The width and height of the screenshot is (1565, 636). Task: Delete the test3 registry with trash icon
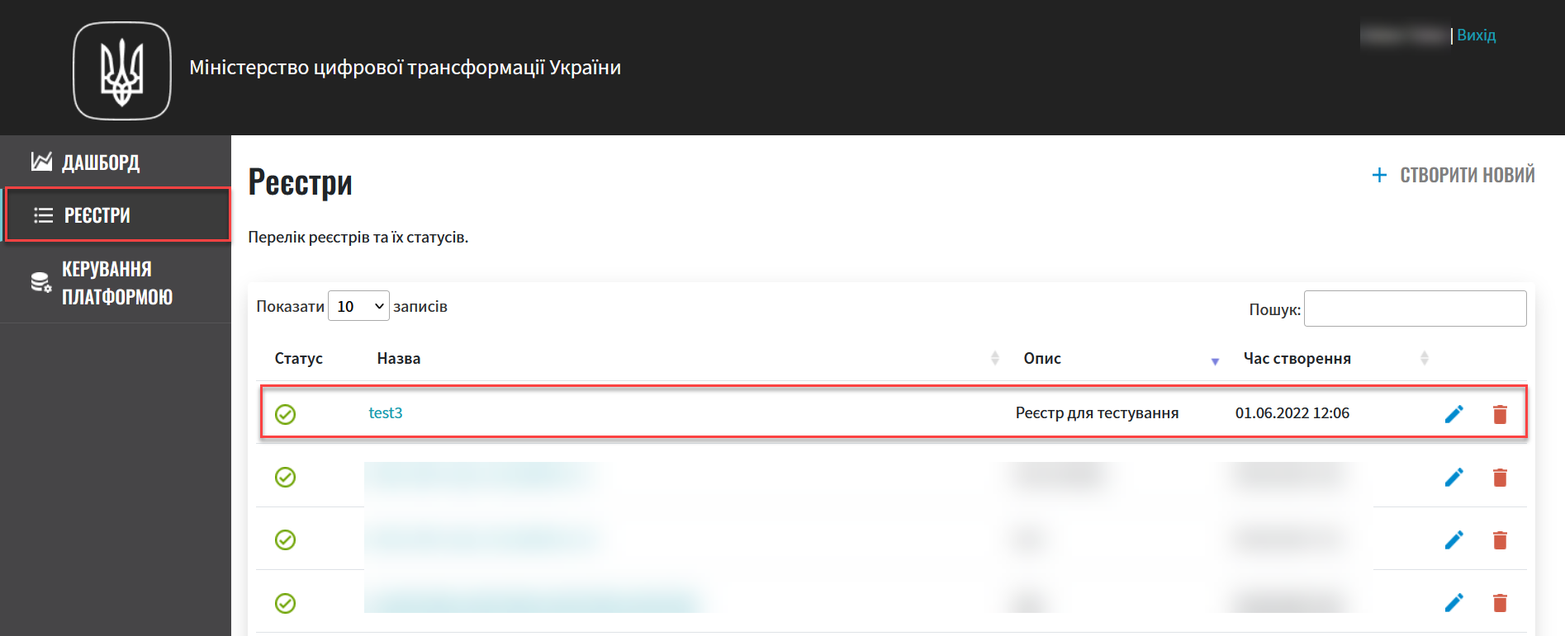tap(1500, 414)
